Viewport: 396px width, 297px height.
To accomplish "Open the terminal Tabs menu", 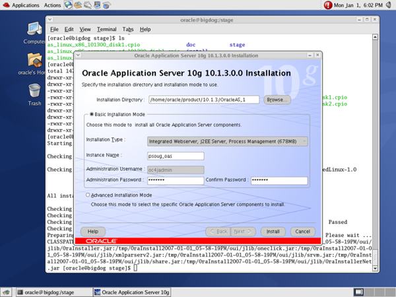I will click(128, 29).
